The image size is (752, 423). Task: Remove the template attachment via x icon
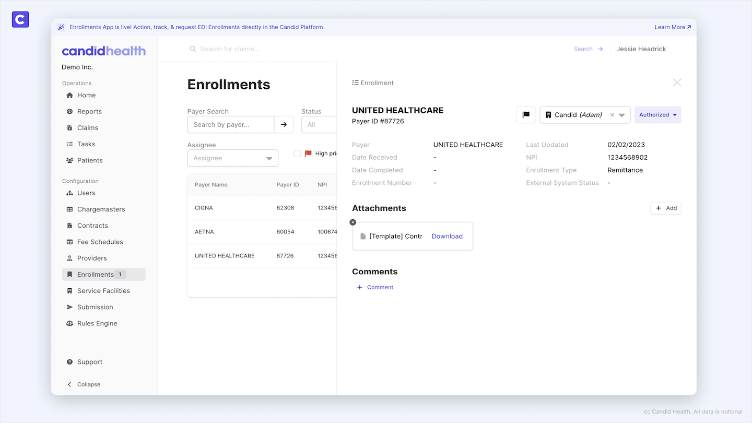(353, 222)
